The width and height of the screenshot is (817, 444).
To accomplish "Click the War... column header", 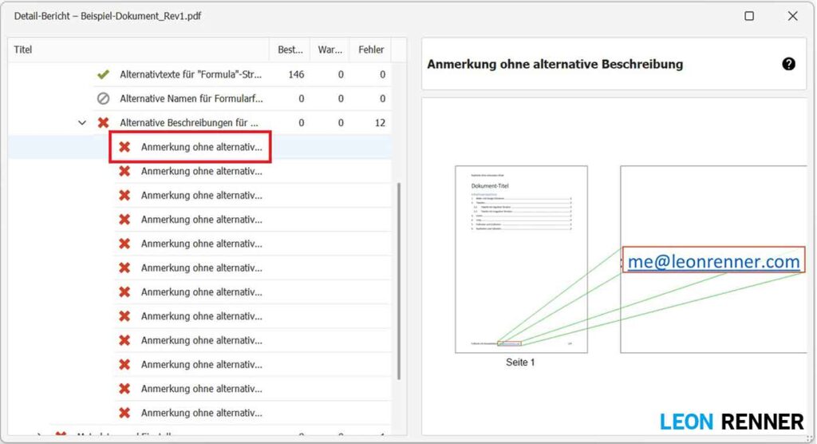I will [330, 50].
